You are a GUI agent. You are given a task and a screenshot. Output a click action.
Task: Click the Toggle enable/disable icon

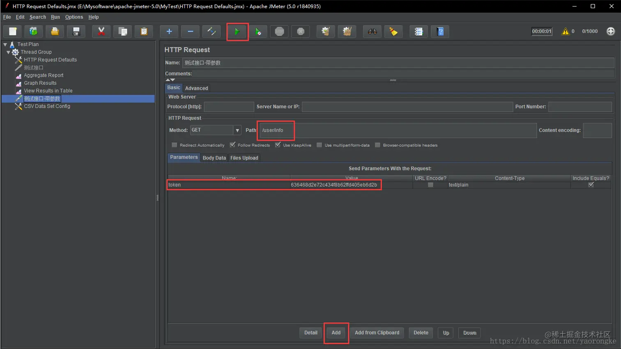212,32
